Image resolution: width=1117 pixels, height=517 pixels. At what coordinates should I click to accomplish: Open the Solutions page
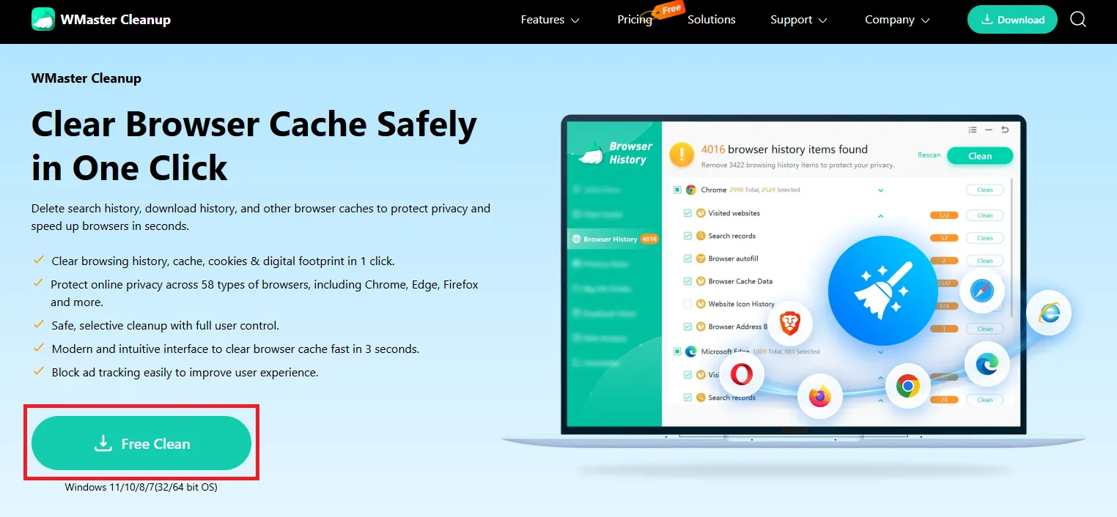[711, 20]
